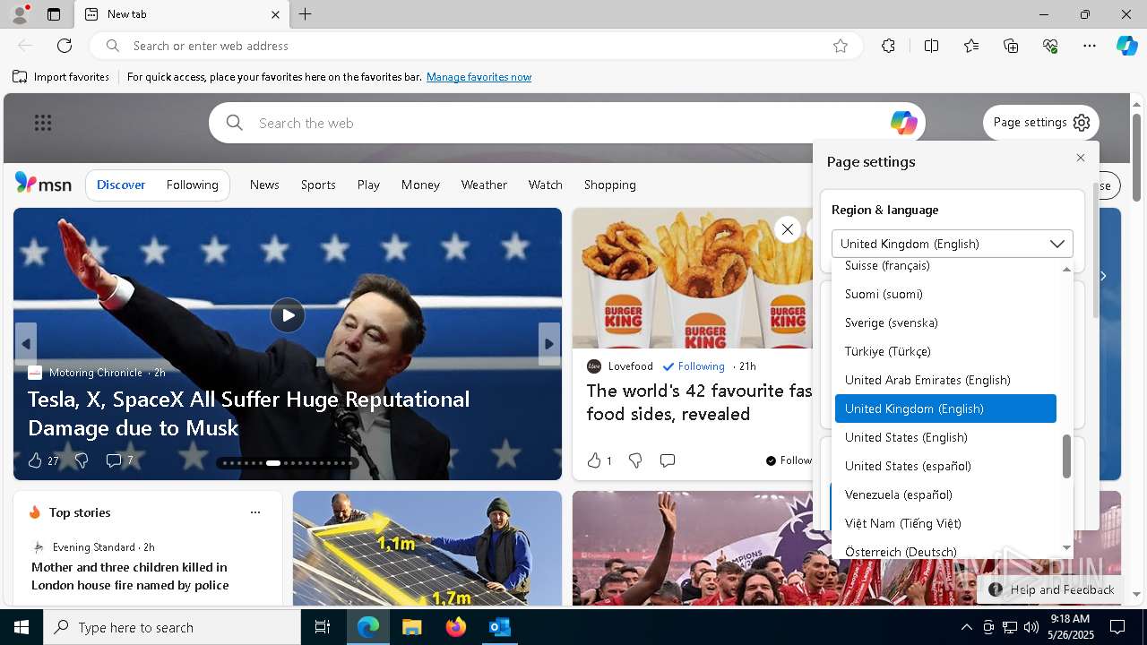Screen dimensions: 1147x645
Task: Open Weather section
Action: pos(484,185)
